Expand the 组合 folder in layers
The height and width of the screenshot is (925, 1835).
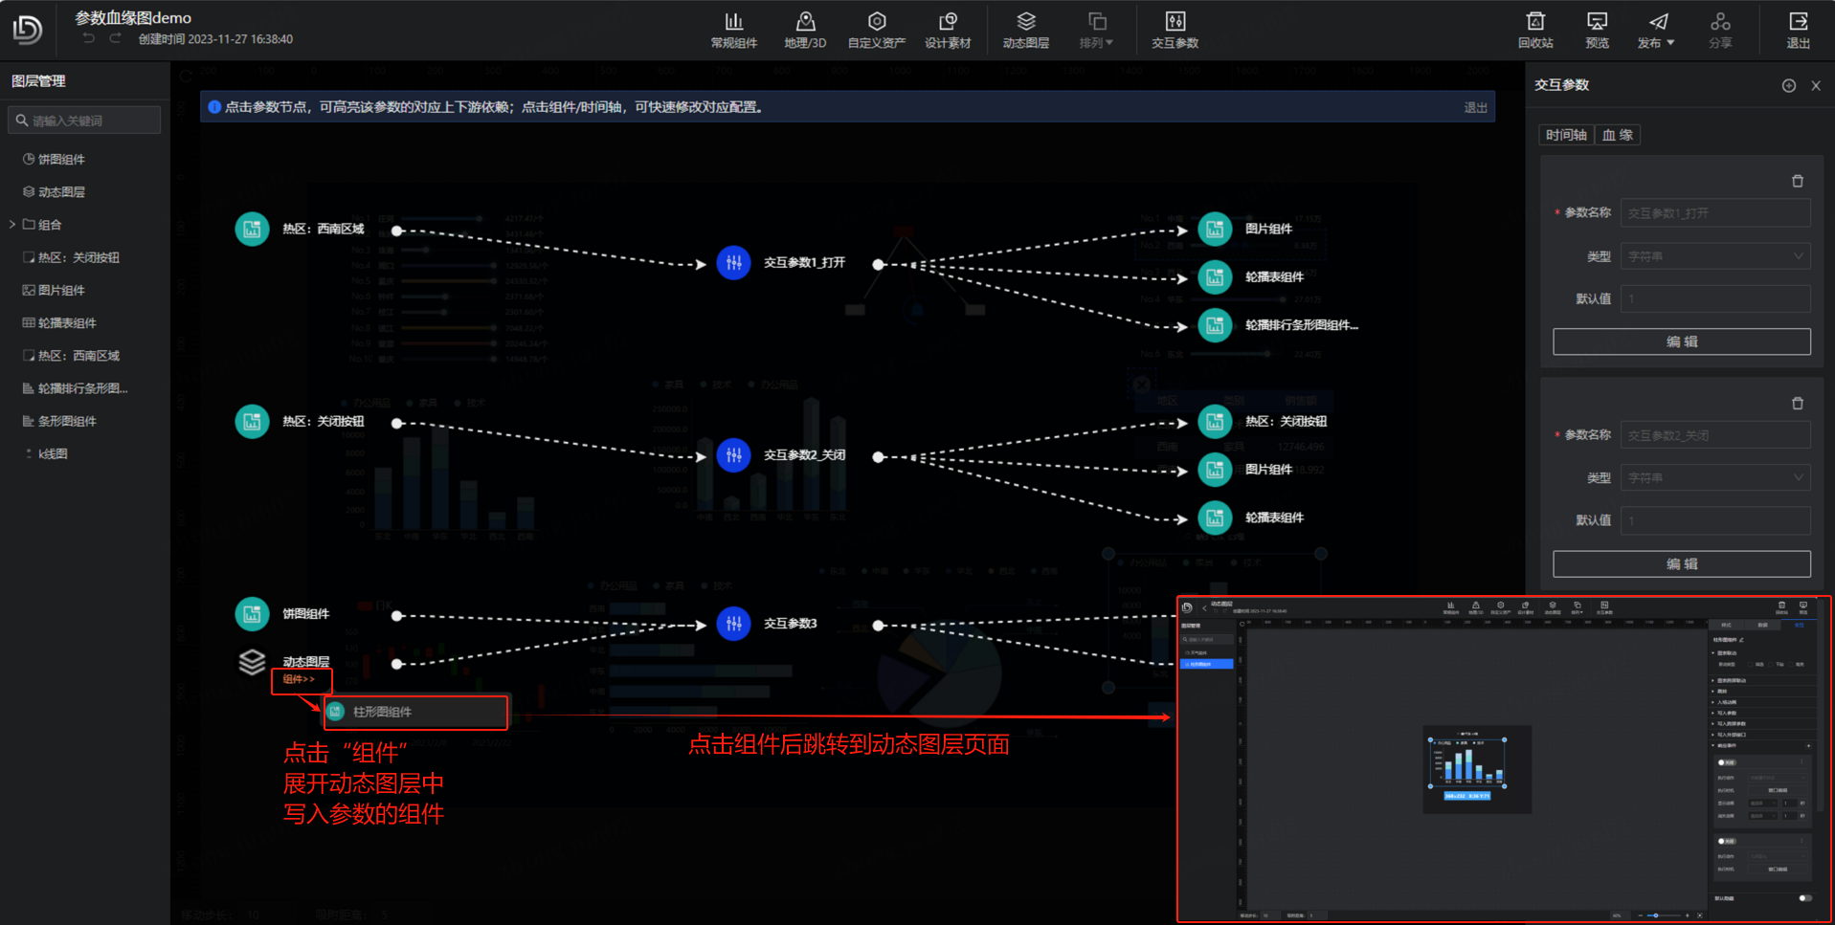pyautogui.click(x=12, y=225)
